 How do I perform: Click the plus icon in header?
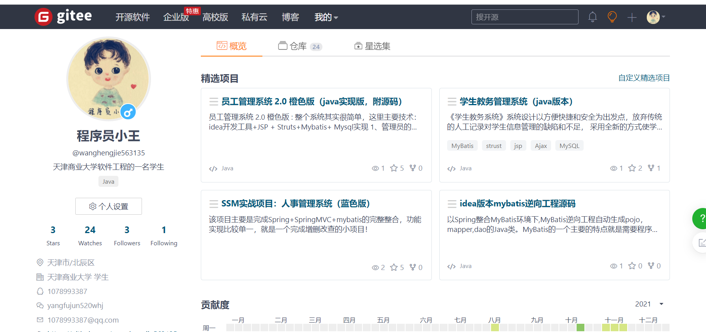631,17
